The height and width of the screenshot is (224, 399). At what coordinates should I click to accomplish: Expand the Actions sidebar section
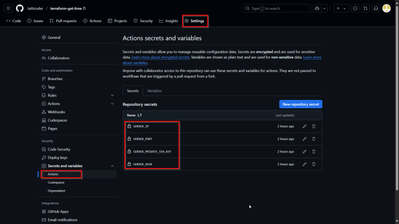tap(112, 104)
